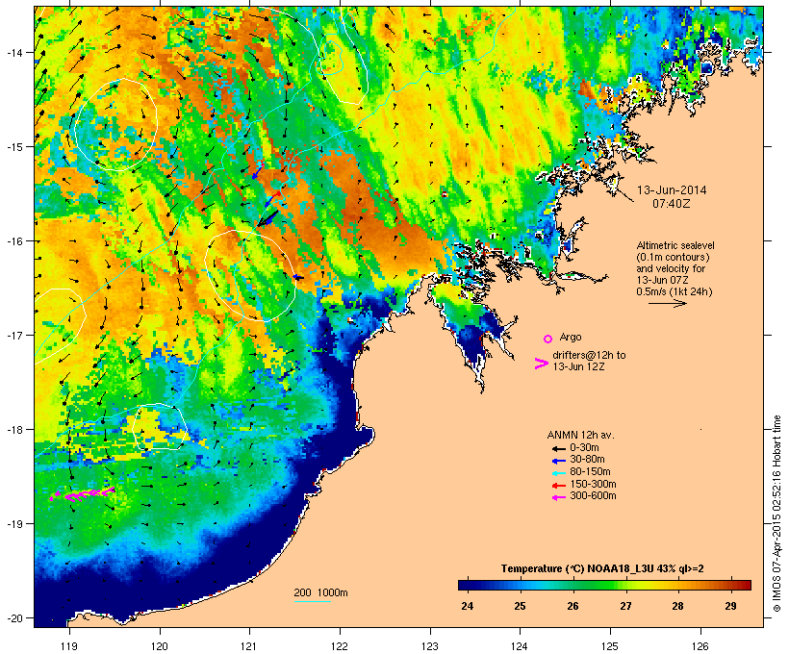Click the longitude label 124
Image resolution: width=789 pixels, height=654 pixels.
click(521, 646)
